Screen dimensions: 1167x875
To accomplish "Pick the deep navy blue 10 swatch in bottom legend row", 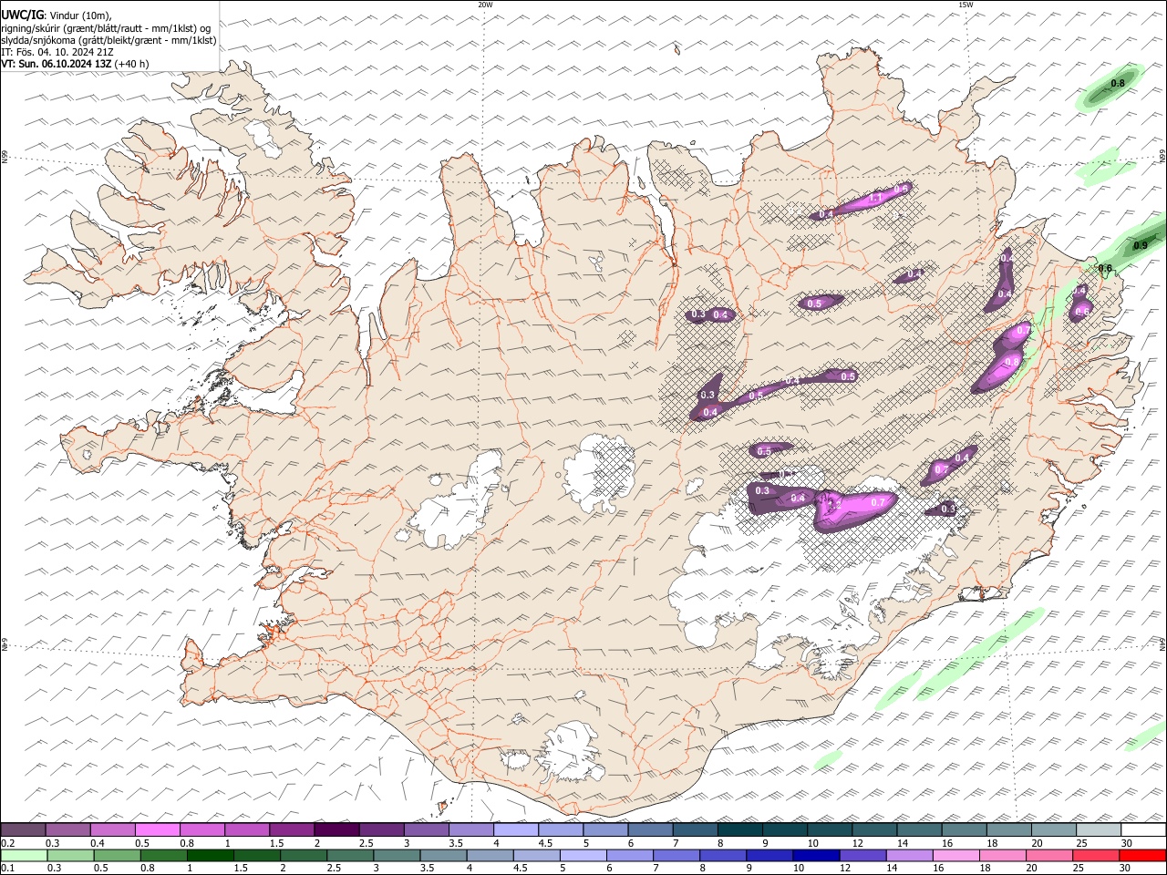I will coord(816,856).
